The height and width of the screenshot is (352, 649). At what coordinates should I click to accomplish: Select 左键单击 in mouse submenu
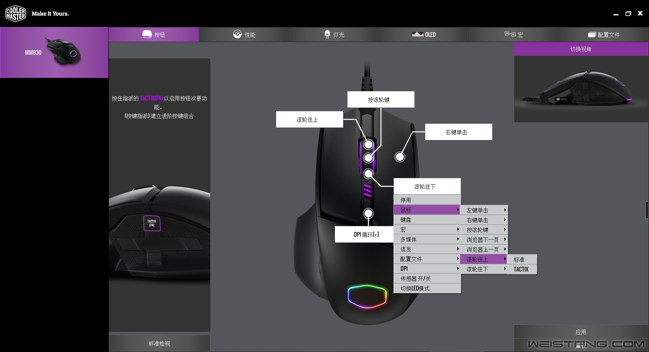coord(484,210)
